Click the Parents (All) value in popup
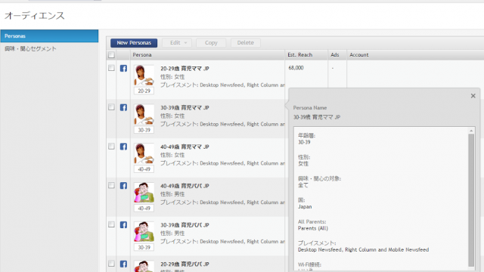 coord(313,228)
